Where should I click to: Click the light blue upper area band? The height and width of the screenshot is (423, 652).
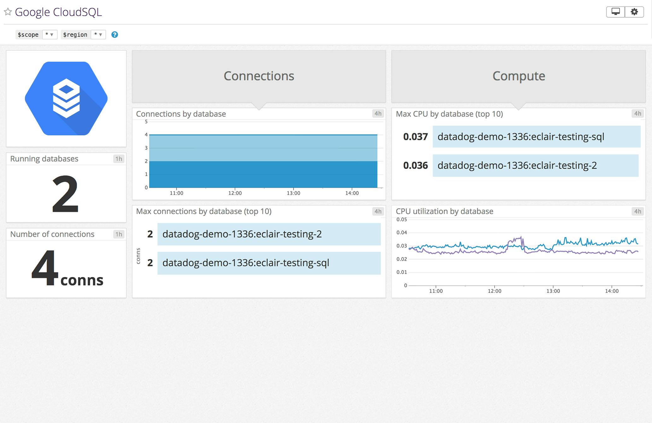263,148
